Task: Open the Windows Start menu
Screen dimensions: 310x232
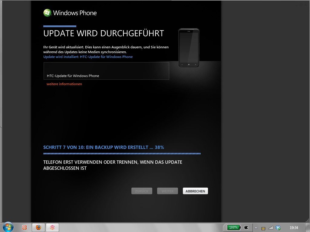Action: (8, 227)
